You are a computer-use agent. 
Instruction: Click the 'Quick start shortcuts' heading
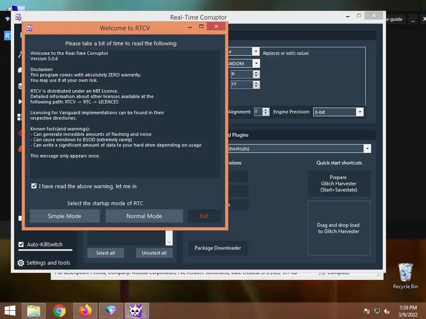339,163
